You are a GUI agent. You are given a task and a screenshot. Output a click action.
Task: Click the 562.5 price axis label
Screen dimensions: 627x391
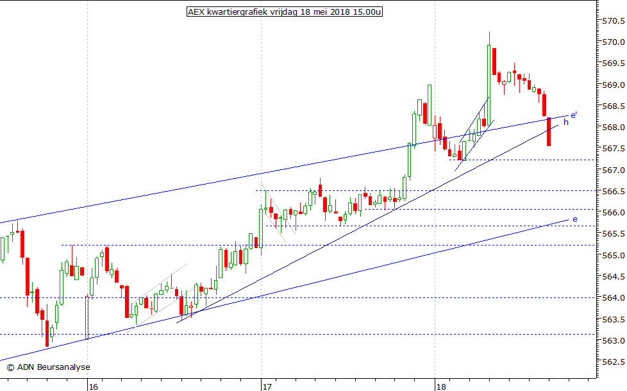(614, 362)
